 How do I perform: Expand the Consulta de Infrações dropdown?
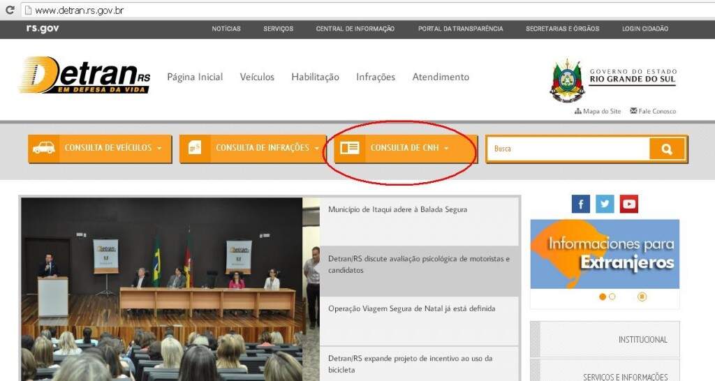pyautogui.click(x=253, y=149)
